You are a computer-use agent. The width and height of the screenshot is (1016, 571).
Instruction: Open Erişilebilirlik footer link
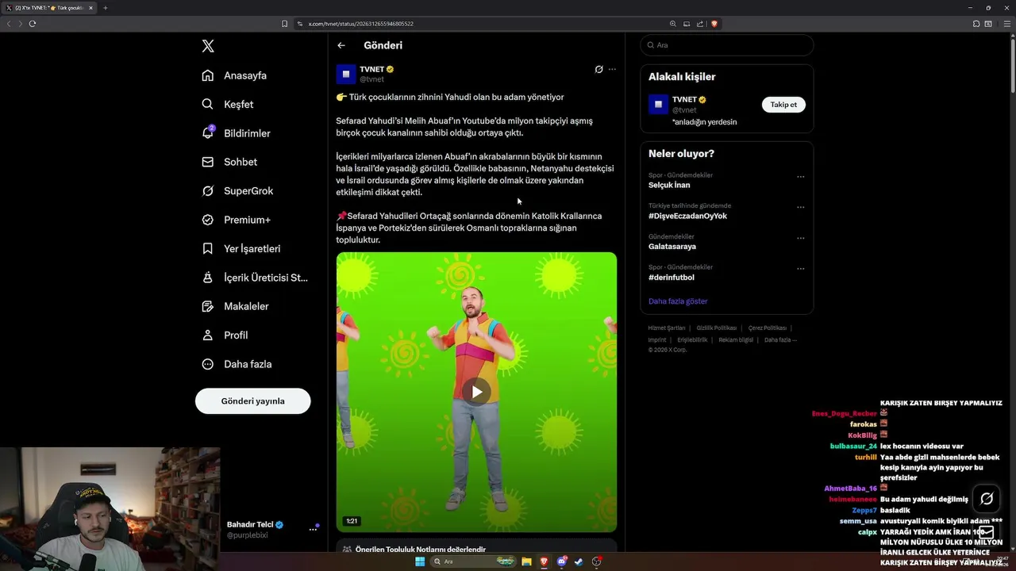692,340
